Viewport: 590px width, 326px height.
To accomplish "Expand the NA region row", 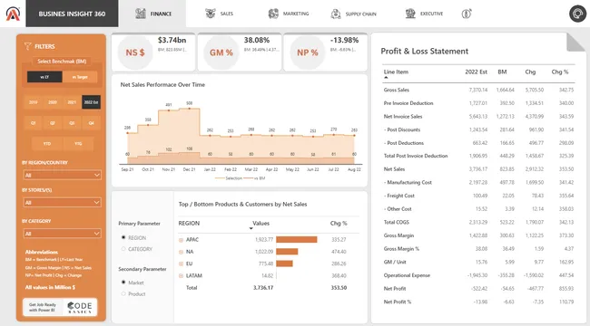I will coord(181,252).
